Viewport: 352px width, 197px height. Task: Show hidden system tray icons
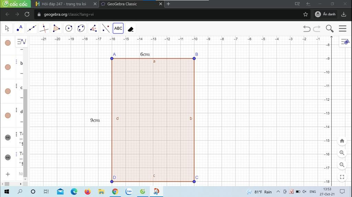coord(278,192)
